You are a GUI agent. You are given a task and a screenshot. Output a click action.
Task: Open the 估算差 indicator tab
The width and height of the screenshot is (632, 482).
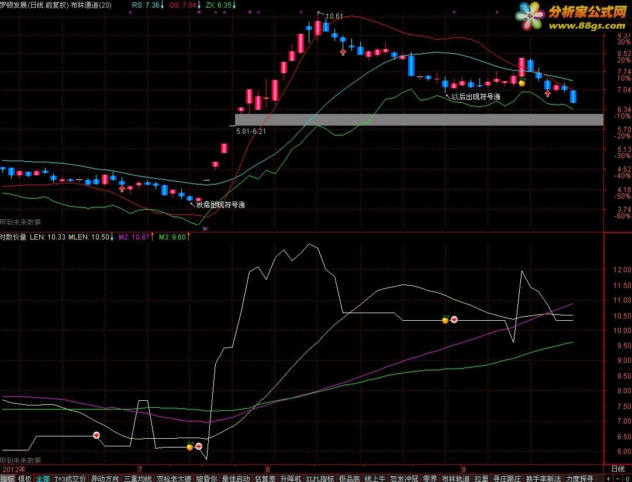(265, 478)
